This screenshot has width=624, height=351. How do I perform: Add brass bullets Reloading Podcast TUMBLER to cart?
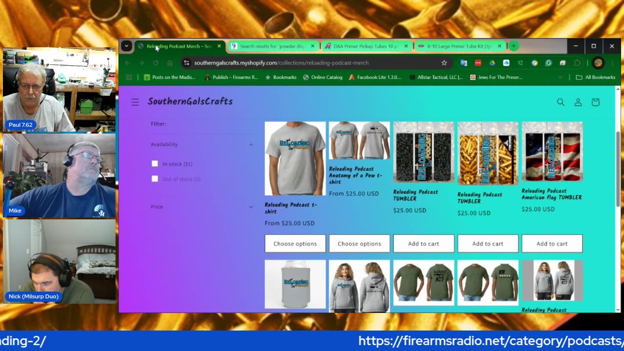487,244
